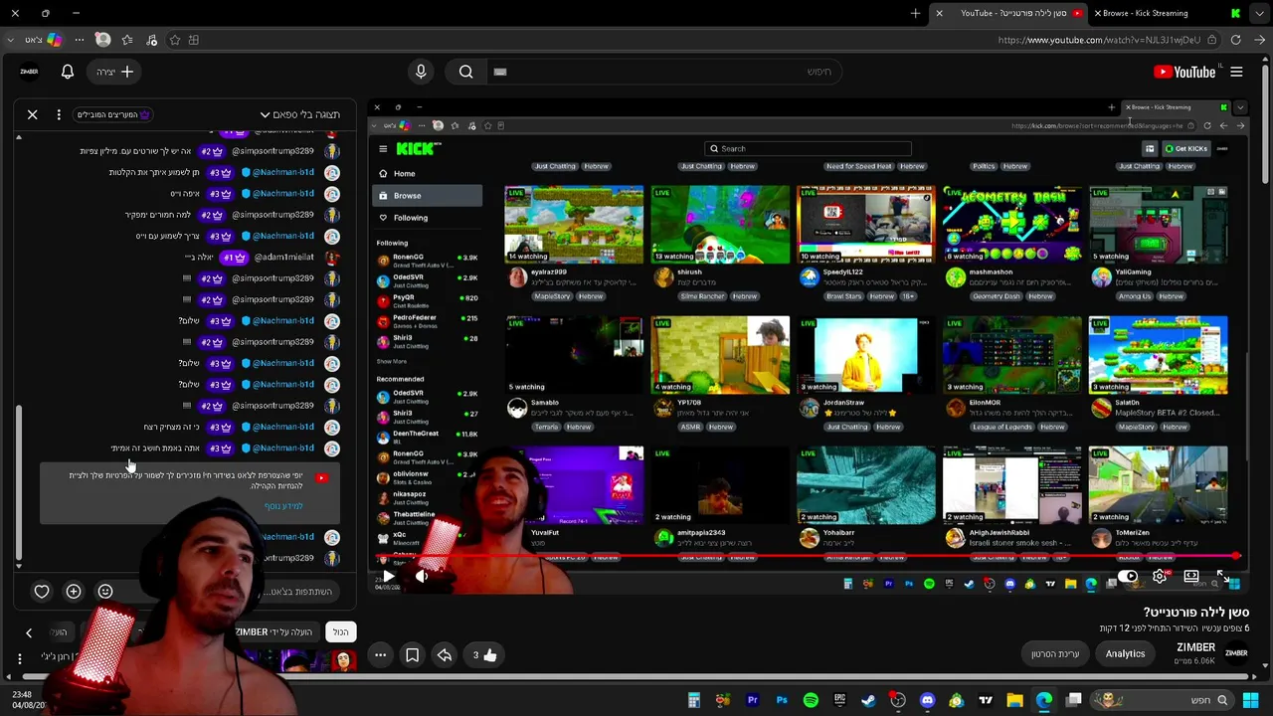This screenshot has height=716, width=1273.
Task: Open Discord from the taskbar
Action: 927,700
